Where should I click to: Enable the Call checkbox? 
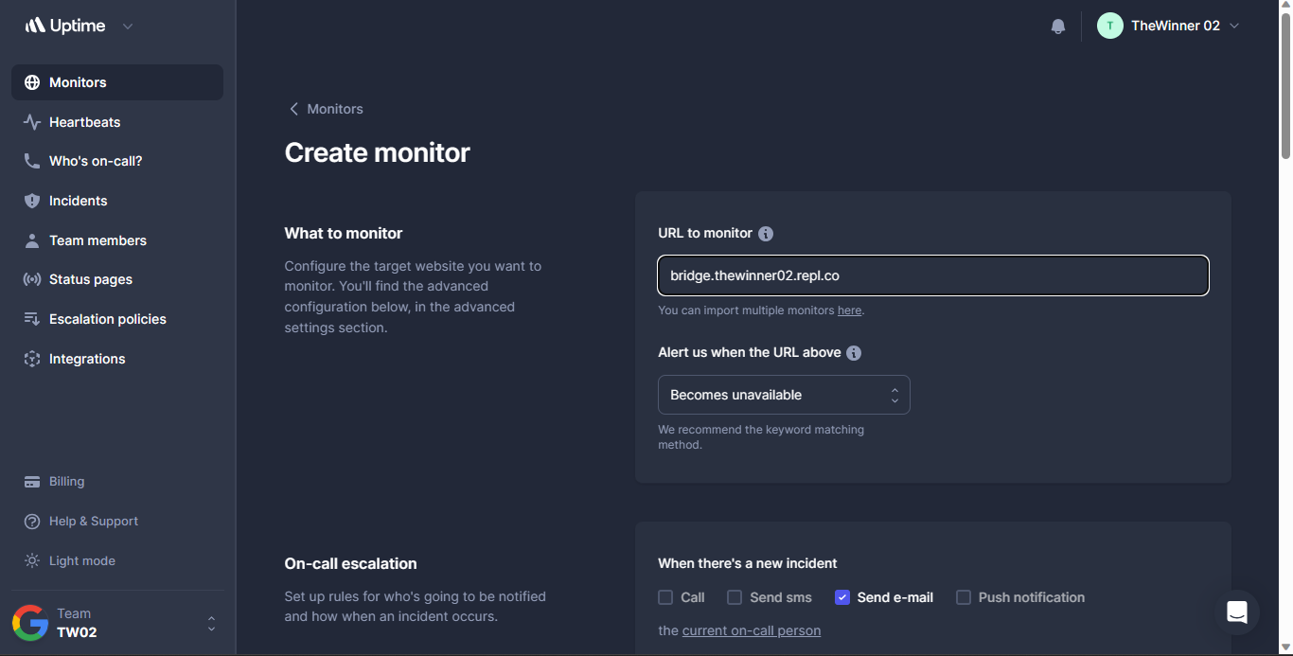pos(665,597)
